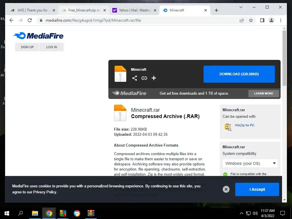This screenshot has height=219, width=292.
Task: Bookmark the page with the star icon
Action: click(x=251, y=20)
